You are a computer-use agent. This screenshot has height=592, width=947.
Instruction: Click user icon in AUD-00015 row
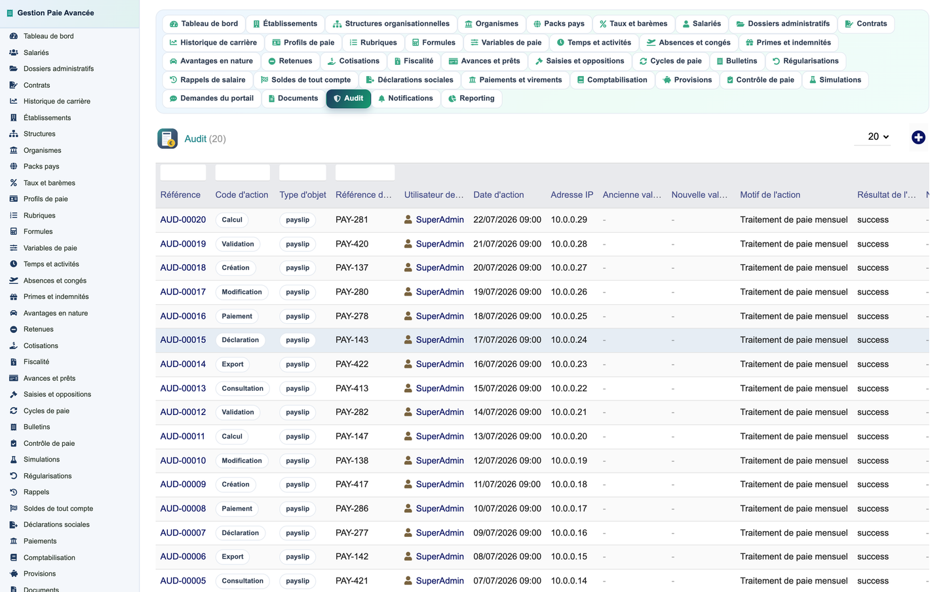[x=408, y=340]
